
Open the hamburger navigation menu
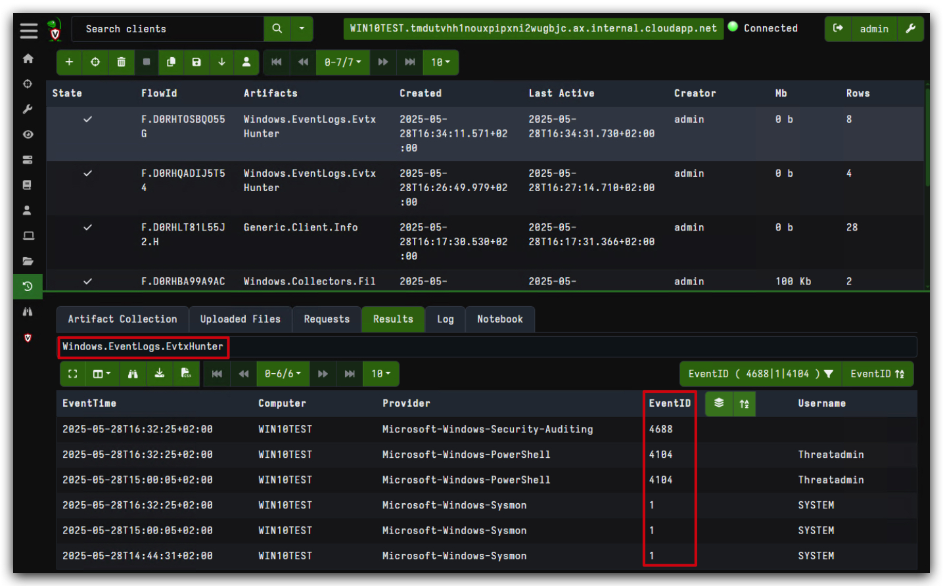point(28,30)
